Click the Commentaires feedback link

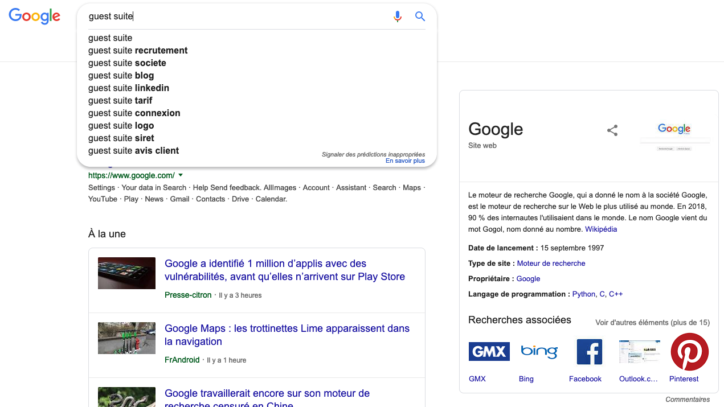click(x=688, y=400)
